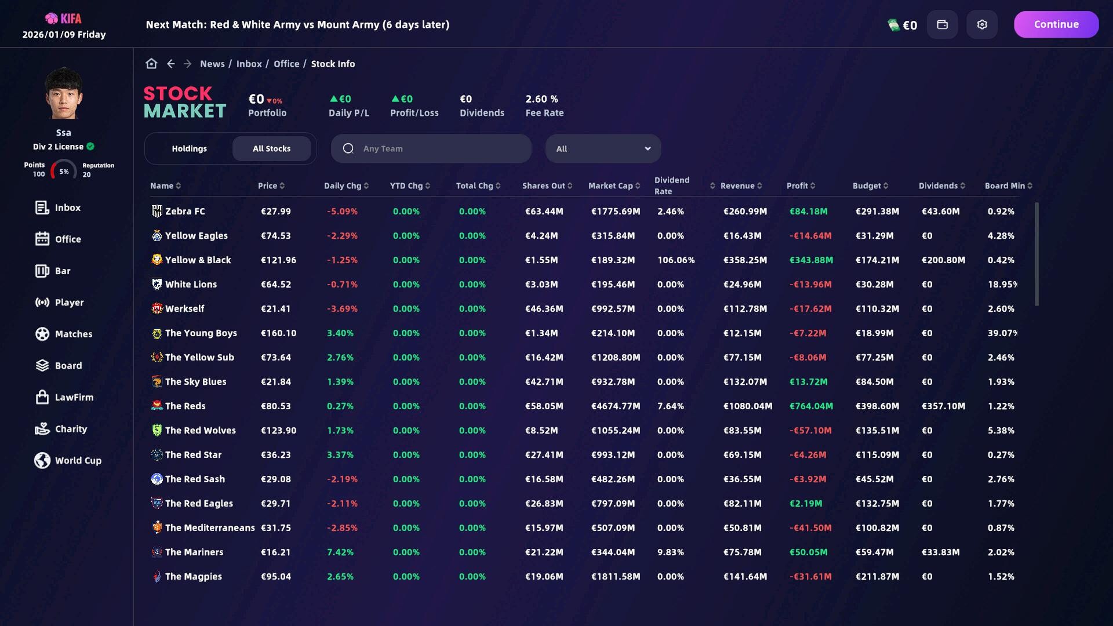Viewport: 1113px width, 626px height.
Task: Open the Inbox sidebar icon
Action: [x=42, y=208]
